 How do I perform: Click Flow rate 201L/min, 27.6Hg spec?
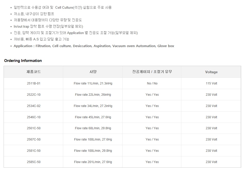(93, 162)
